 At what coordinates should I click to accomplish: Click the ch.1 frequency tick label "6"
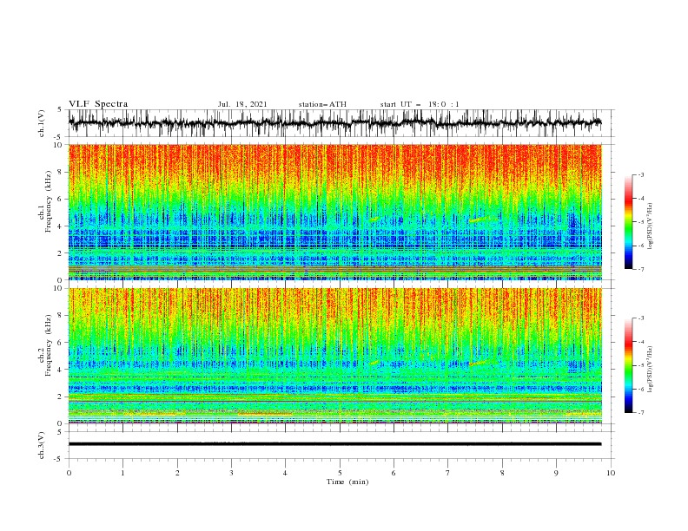pyautogui.click(x=61, y=199)
